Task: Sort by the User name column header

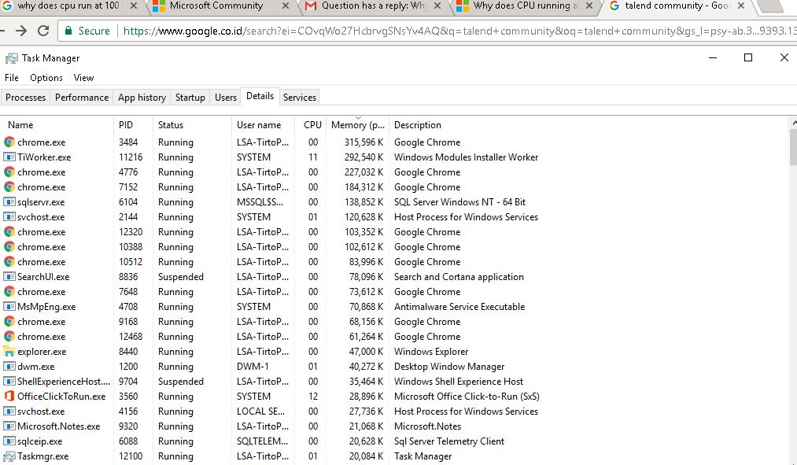Action: coord(263,125)
